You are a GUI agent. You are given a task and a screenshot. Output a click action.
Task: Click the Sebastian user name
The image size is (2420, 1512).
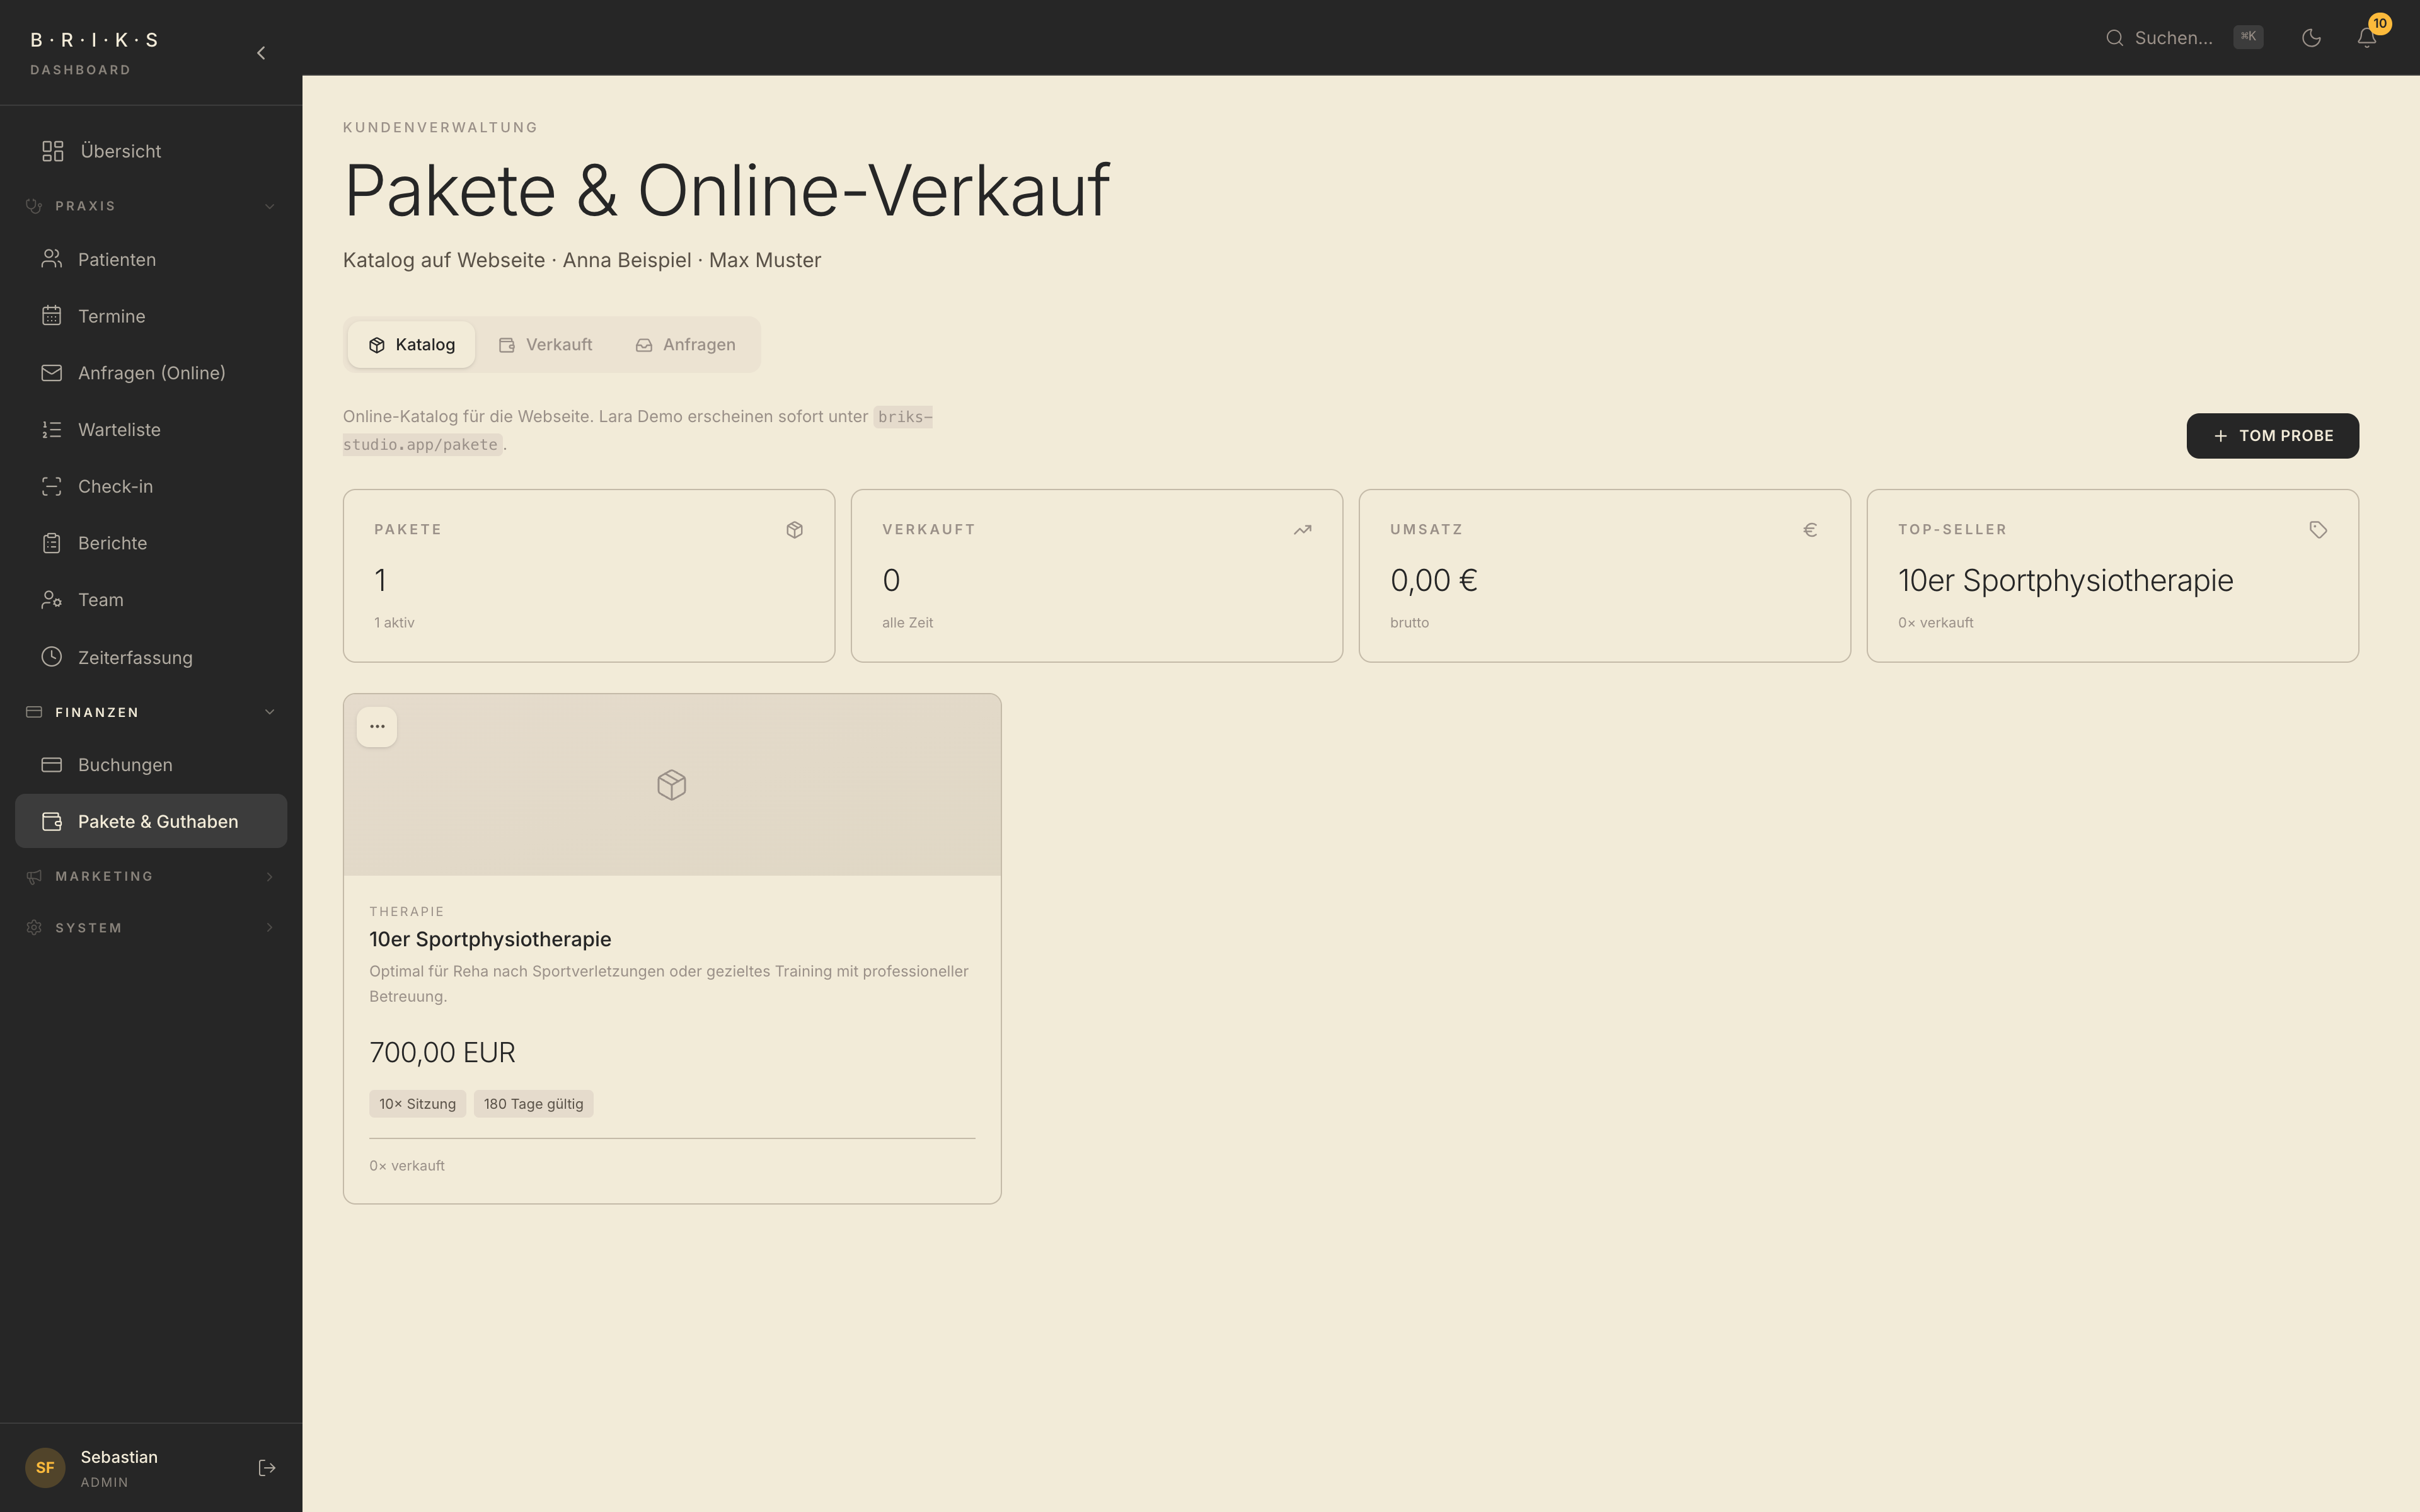tap(119, 1457)
